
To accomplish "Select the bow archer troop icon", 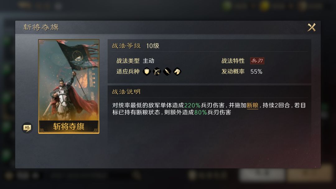I will (x=157, y=71).
